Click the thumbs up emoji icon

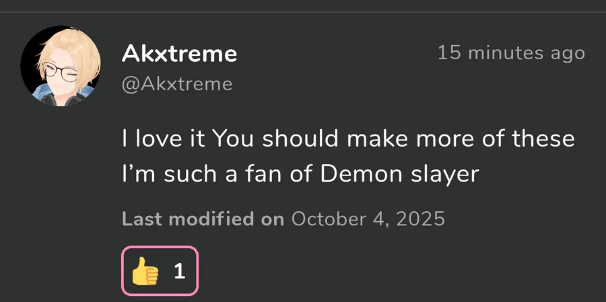145,272
